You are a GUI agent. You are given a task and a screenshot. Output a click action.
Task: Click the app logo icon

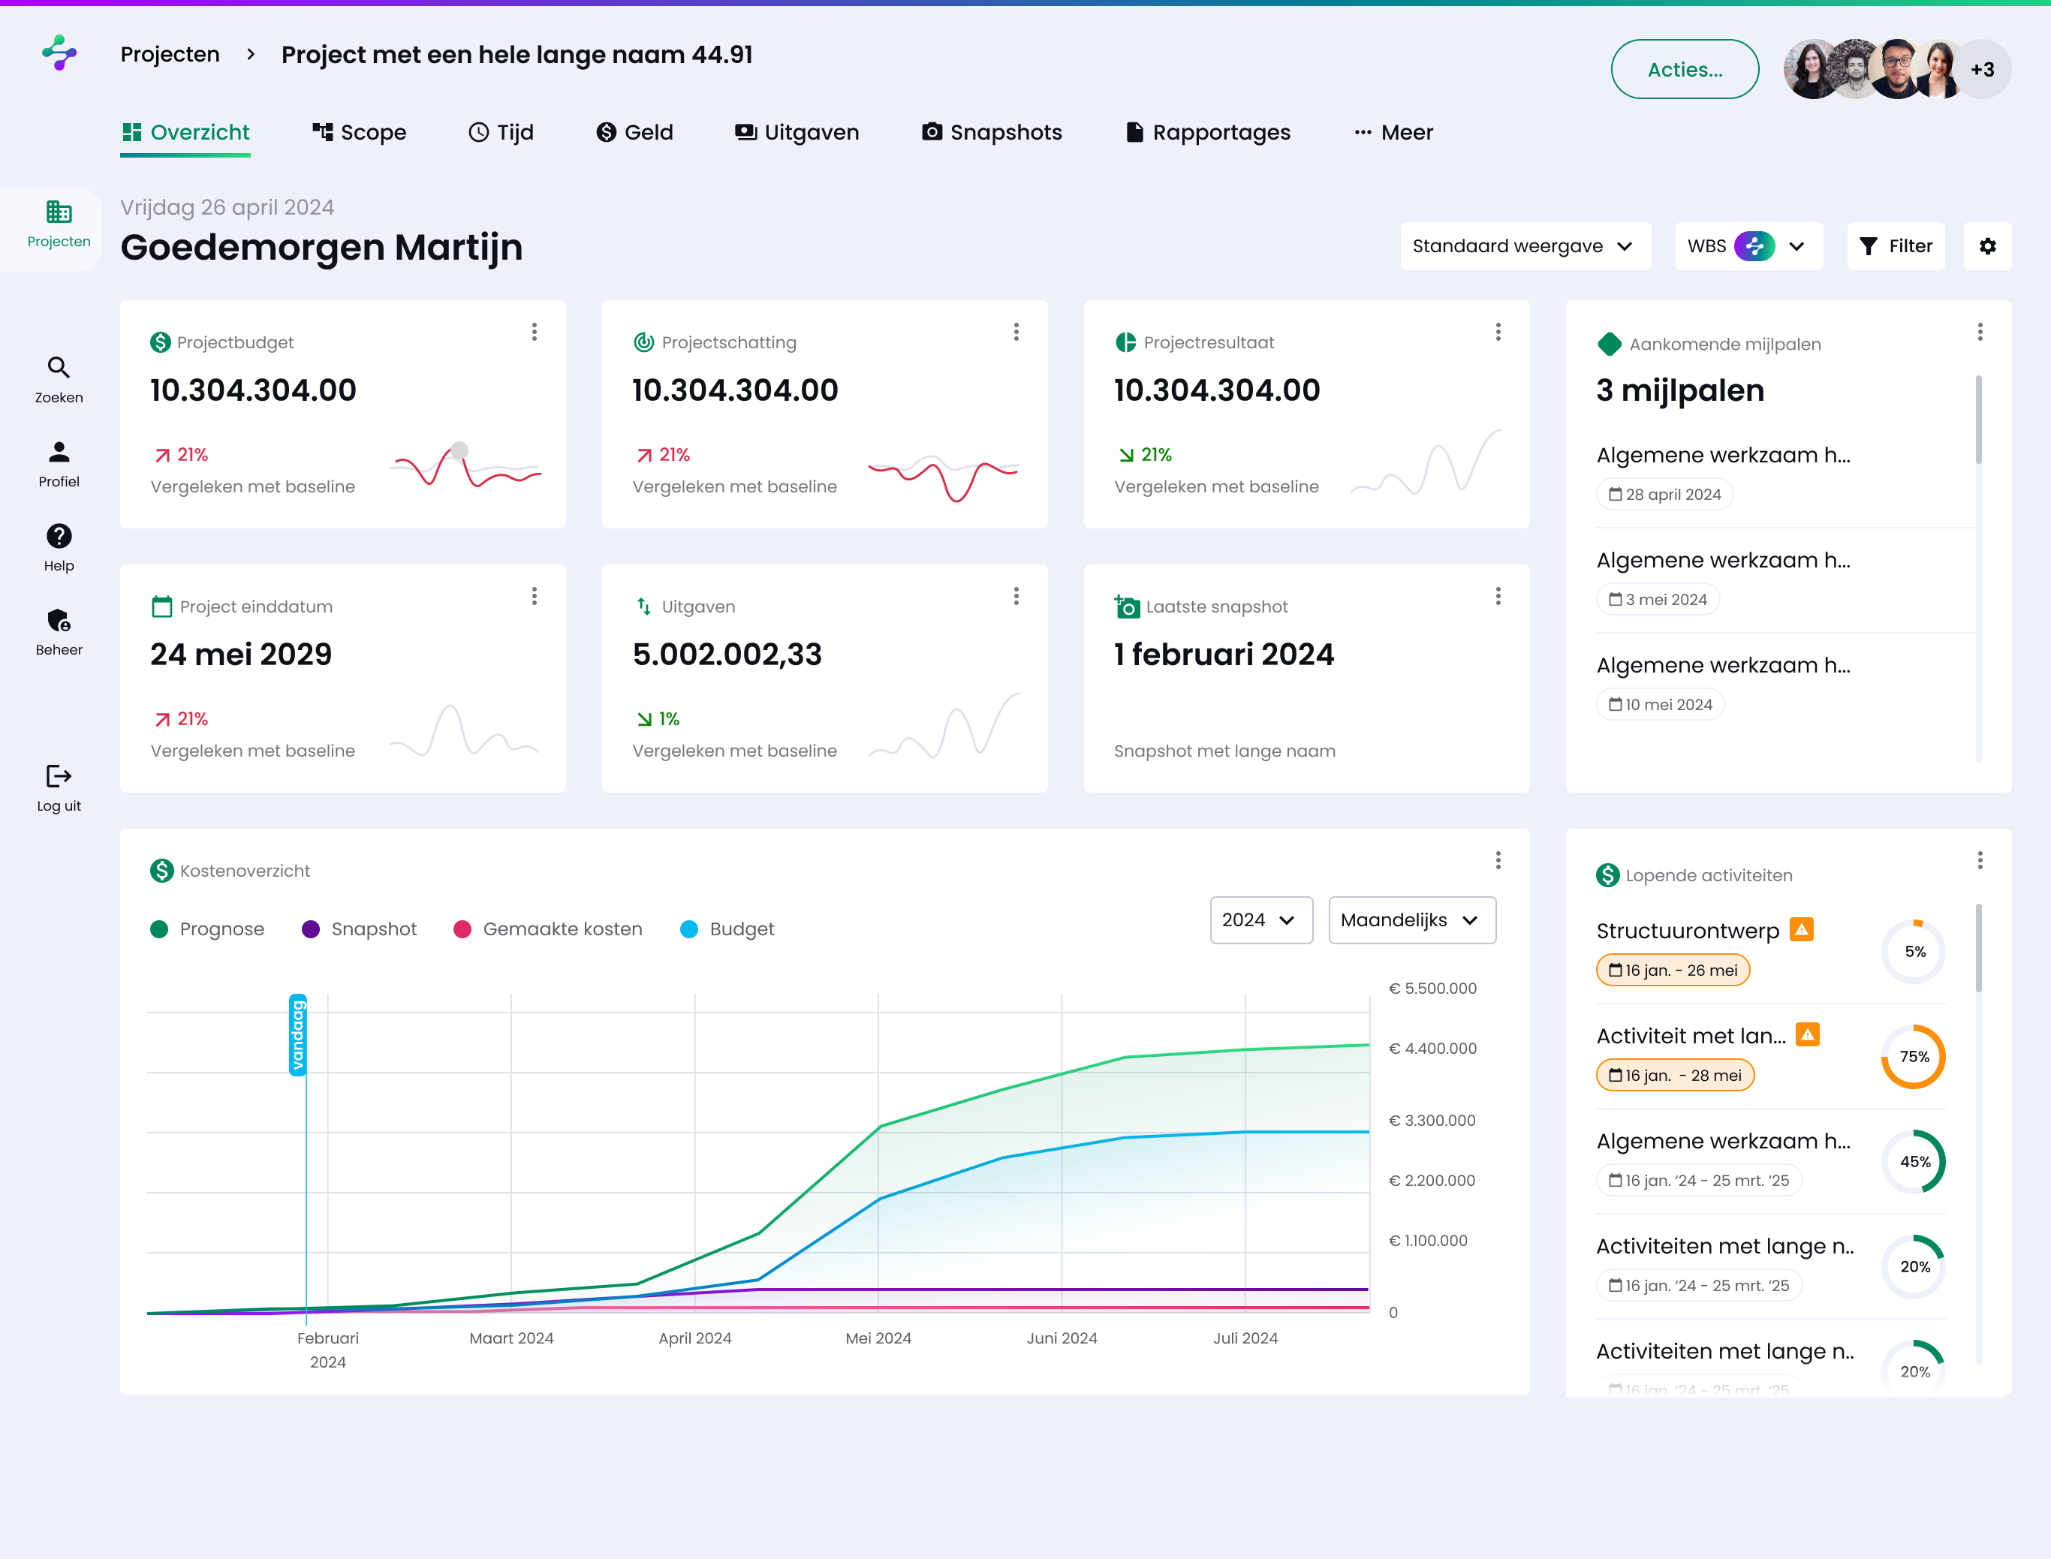[59, 53]
